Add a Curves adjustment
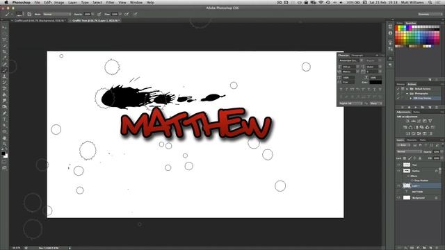This screenshot has width=445, height=250. tap(419, 122)
